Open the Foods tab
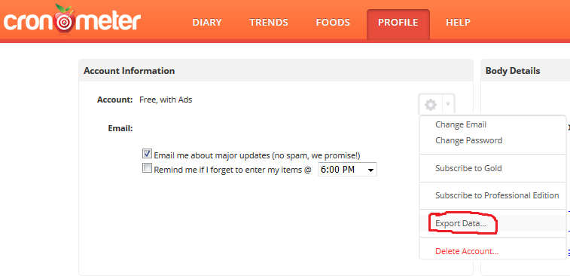 333,22
